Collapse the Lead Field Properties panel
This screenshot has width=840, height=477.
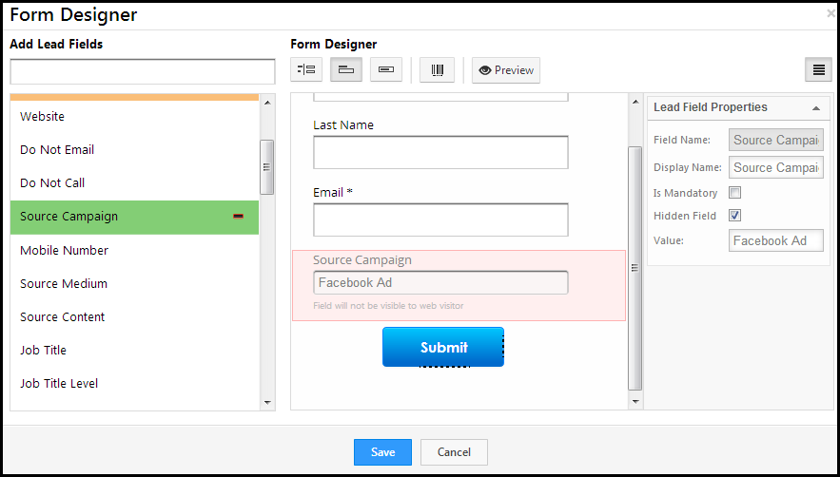coord(815,108)
